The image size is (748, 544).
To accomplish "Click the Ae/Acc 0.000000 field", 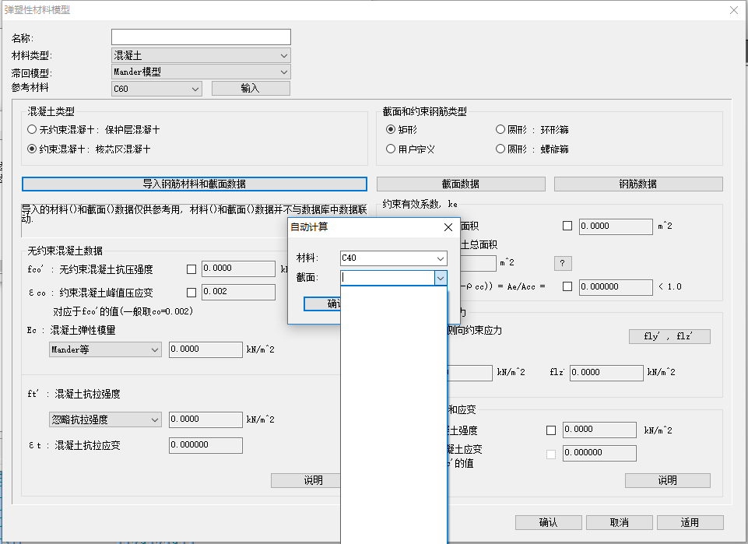I will coord(616,287).
